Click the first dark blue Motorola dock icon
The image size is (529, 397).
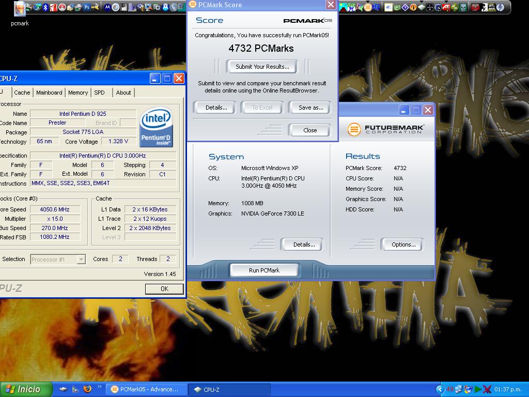107,7
